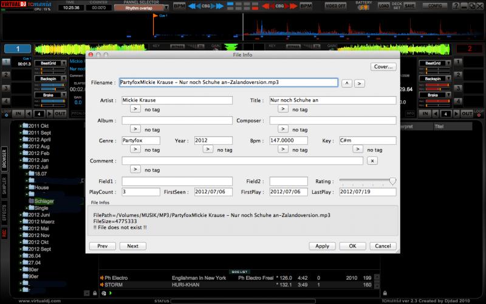Click speaker icon beside STORM track

click(x=101, y=285)
